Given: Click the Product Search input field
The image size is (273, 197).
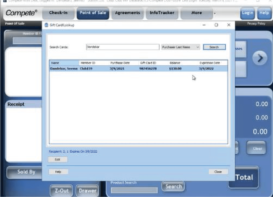Looking at the screenshot, I should click(x=134, y=190).
